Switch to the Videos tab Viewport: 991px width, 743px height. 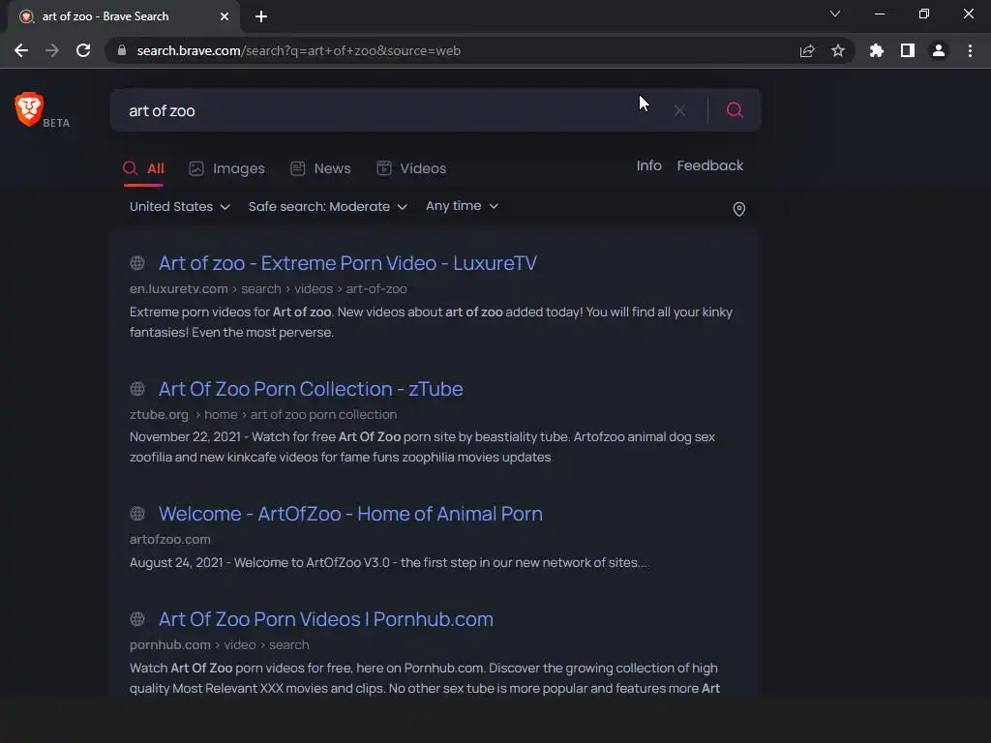point(411,168)
